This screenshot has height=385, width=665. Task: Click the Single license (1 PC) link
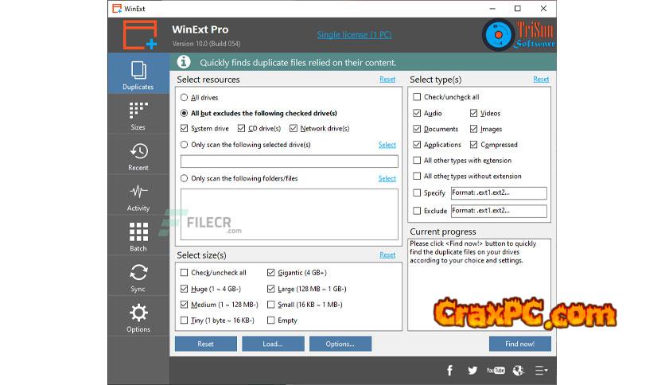click(354, 35)
